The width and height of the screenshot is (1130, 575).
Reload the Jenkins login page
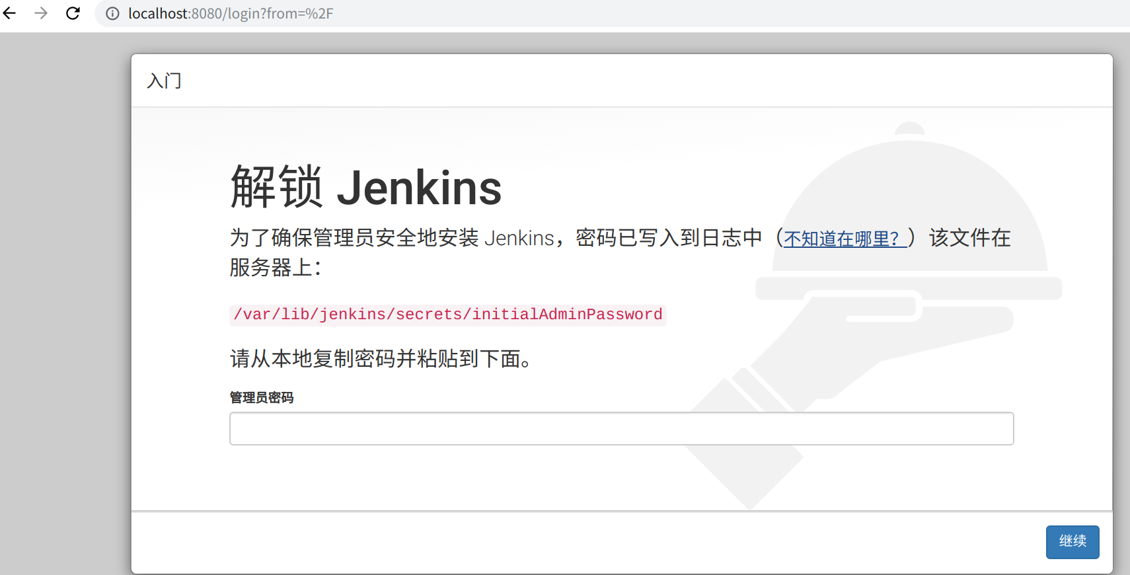73,13
